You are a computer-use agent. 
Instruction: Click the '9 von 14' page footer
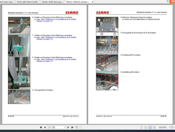click(x=164, y=116)
